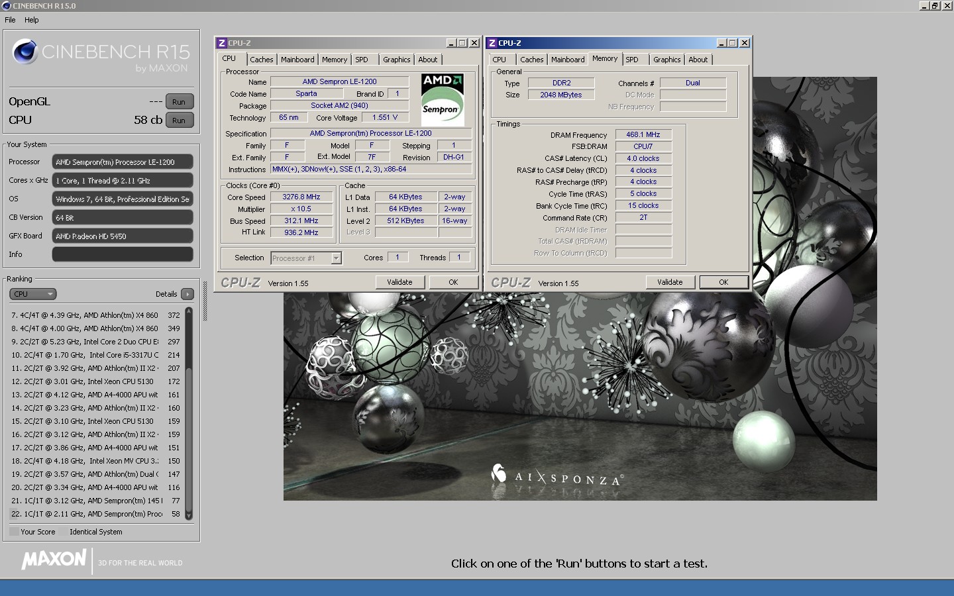Click the GFX Board field AMD Radeon HD 5450
The width and height of the screenshot is (954, 596).
(x=123, y=236)
